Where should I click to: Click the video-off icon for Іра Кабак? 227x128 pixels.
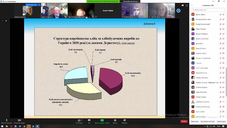point(223,44)
